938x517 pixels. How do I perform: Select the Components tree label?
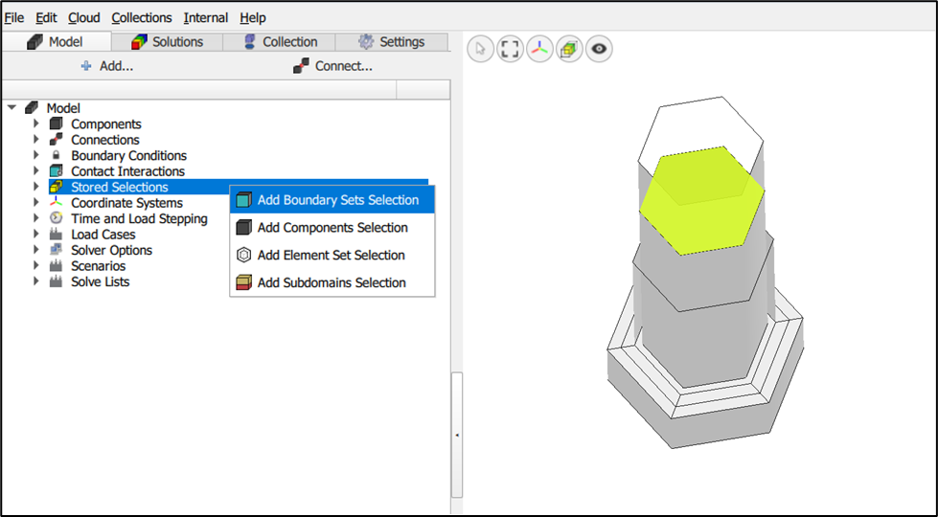(106, 124)
